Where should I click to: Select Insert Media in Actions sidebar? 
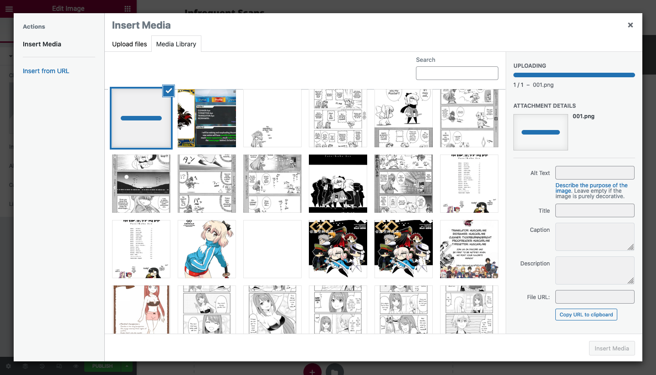(42, 44)
